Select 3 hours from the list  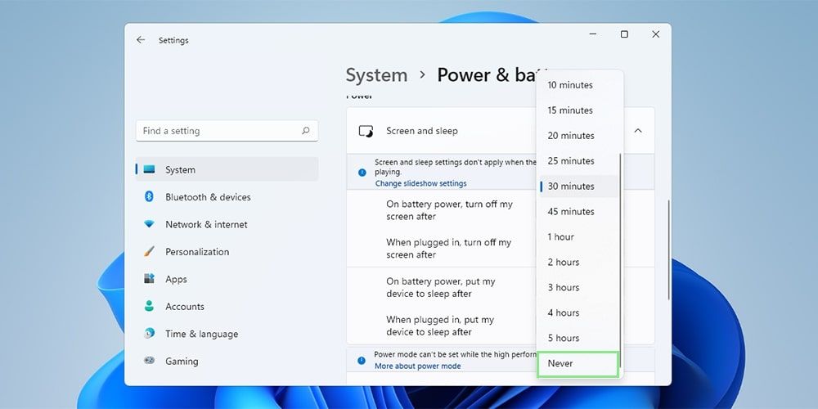578,287
